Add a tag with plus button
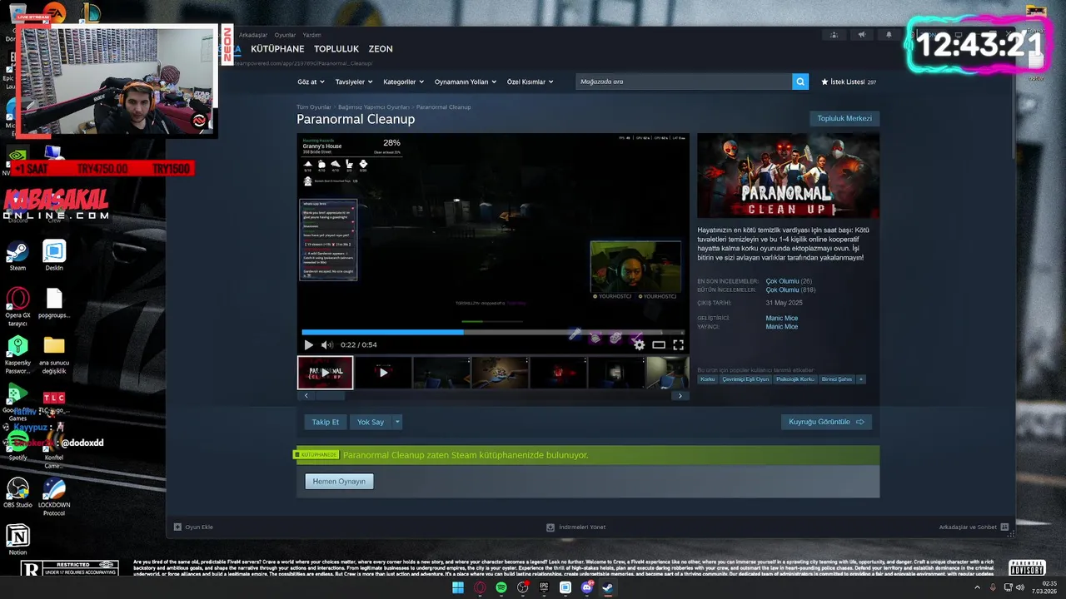The image size is (1066, 599). point(861,379)
